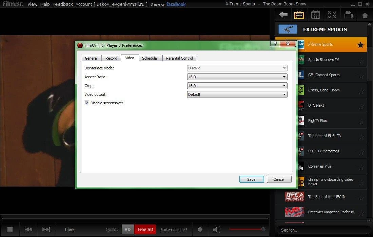This screenshot has width=373, height=237.
Task: Click the checkmarks and crosses icon
Action: pyautogui.click(x=332, y=15)
